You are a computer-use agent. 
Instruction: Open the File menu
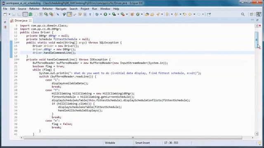click(x=5, y=9)
